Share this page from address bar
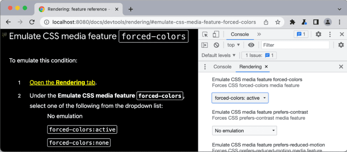Screen dimensions: 347x152 click(x=266, y=22)
